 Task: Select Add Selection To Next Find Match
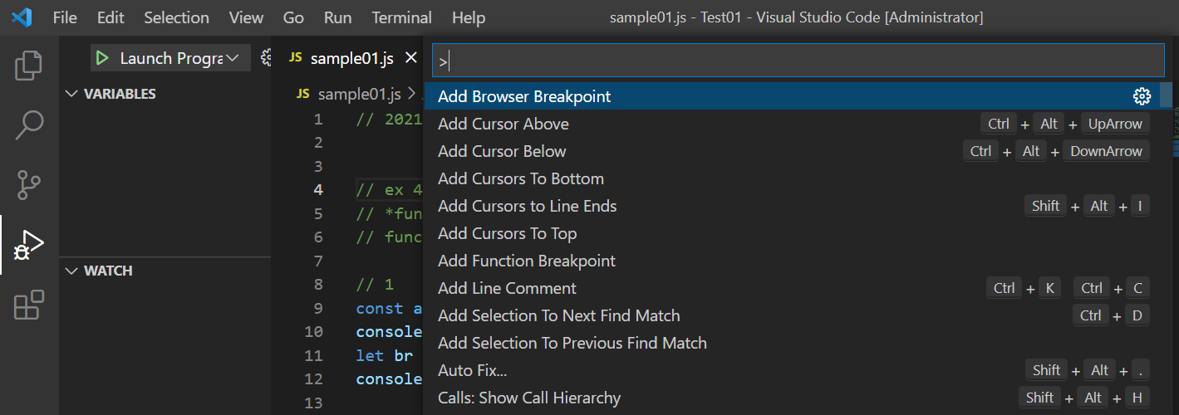pyautogui.click(x=793, y=315)
